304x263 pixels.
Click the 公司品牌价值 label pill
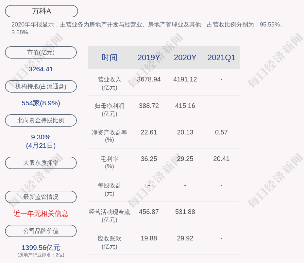(41, 231)
